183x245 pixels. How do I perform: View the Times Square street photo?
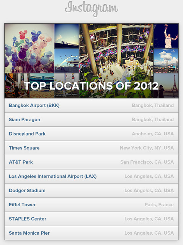17,86
